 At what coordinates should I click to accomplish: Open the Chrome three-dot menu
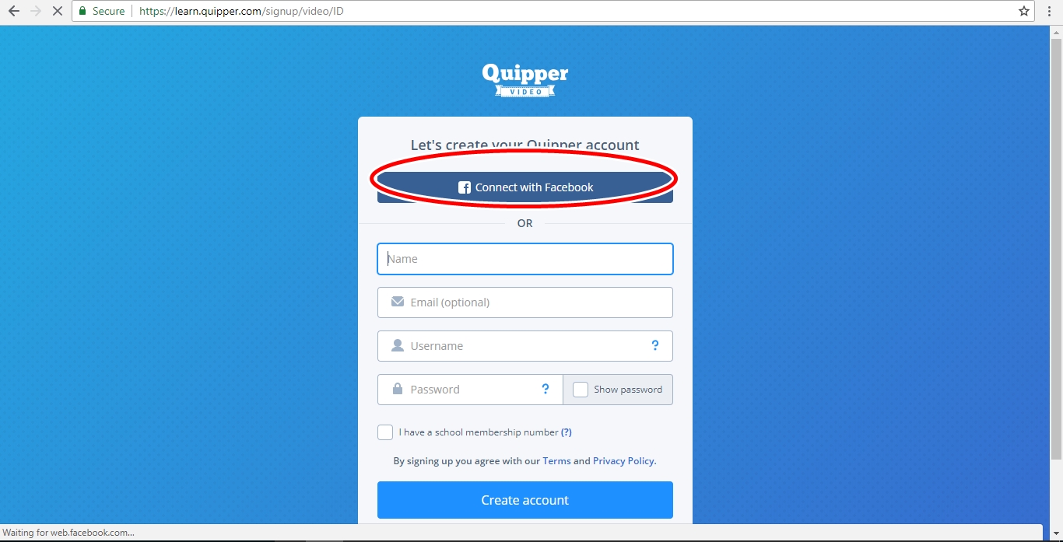[1049, 12]
